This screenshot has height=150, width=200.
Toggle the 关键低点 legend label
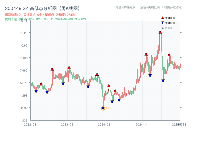170,23
